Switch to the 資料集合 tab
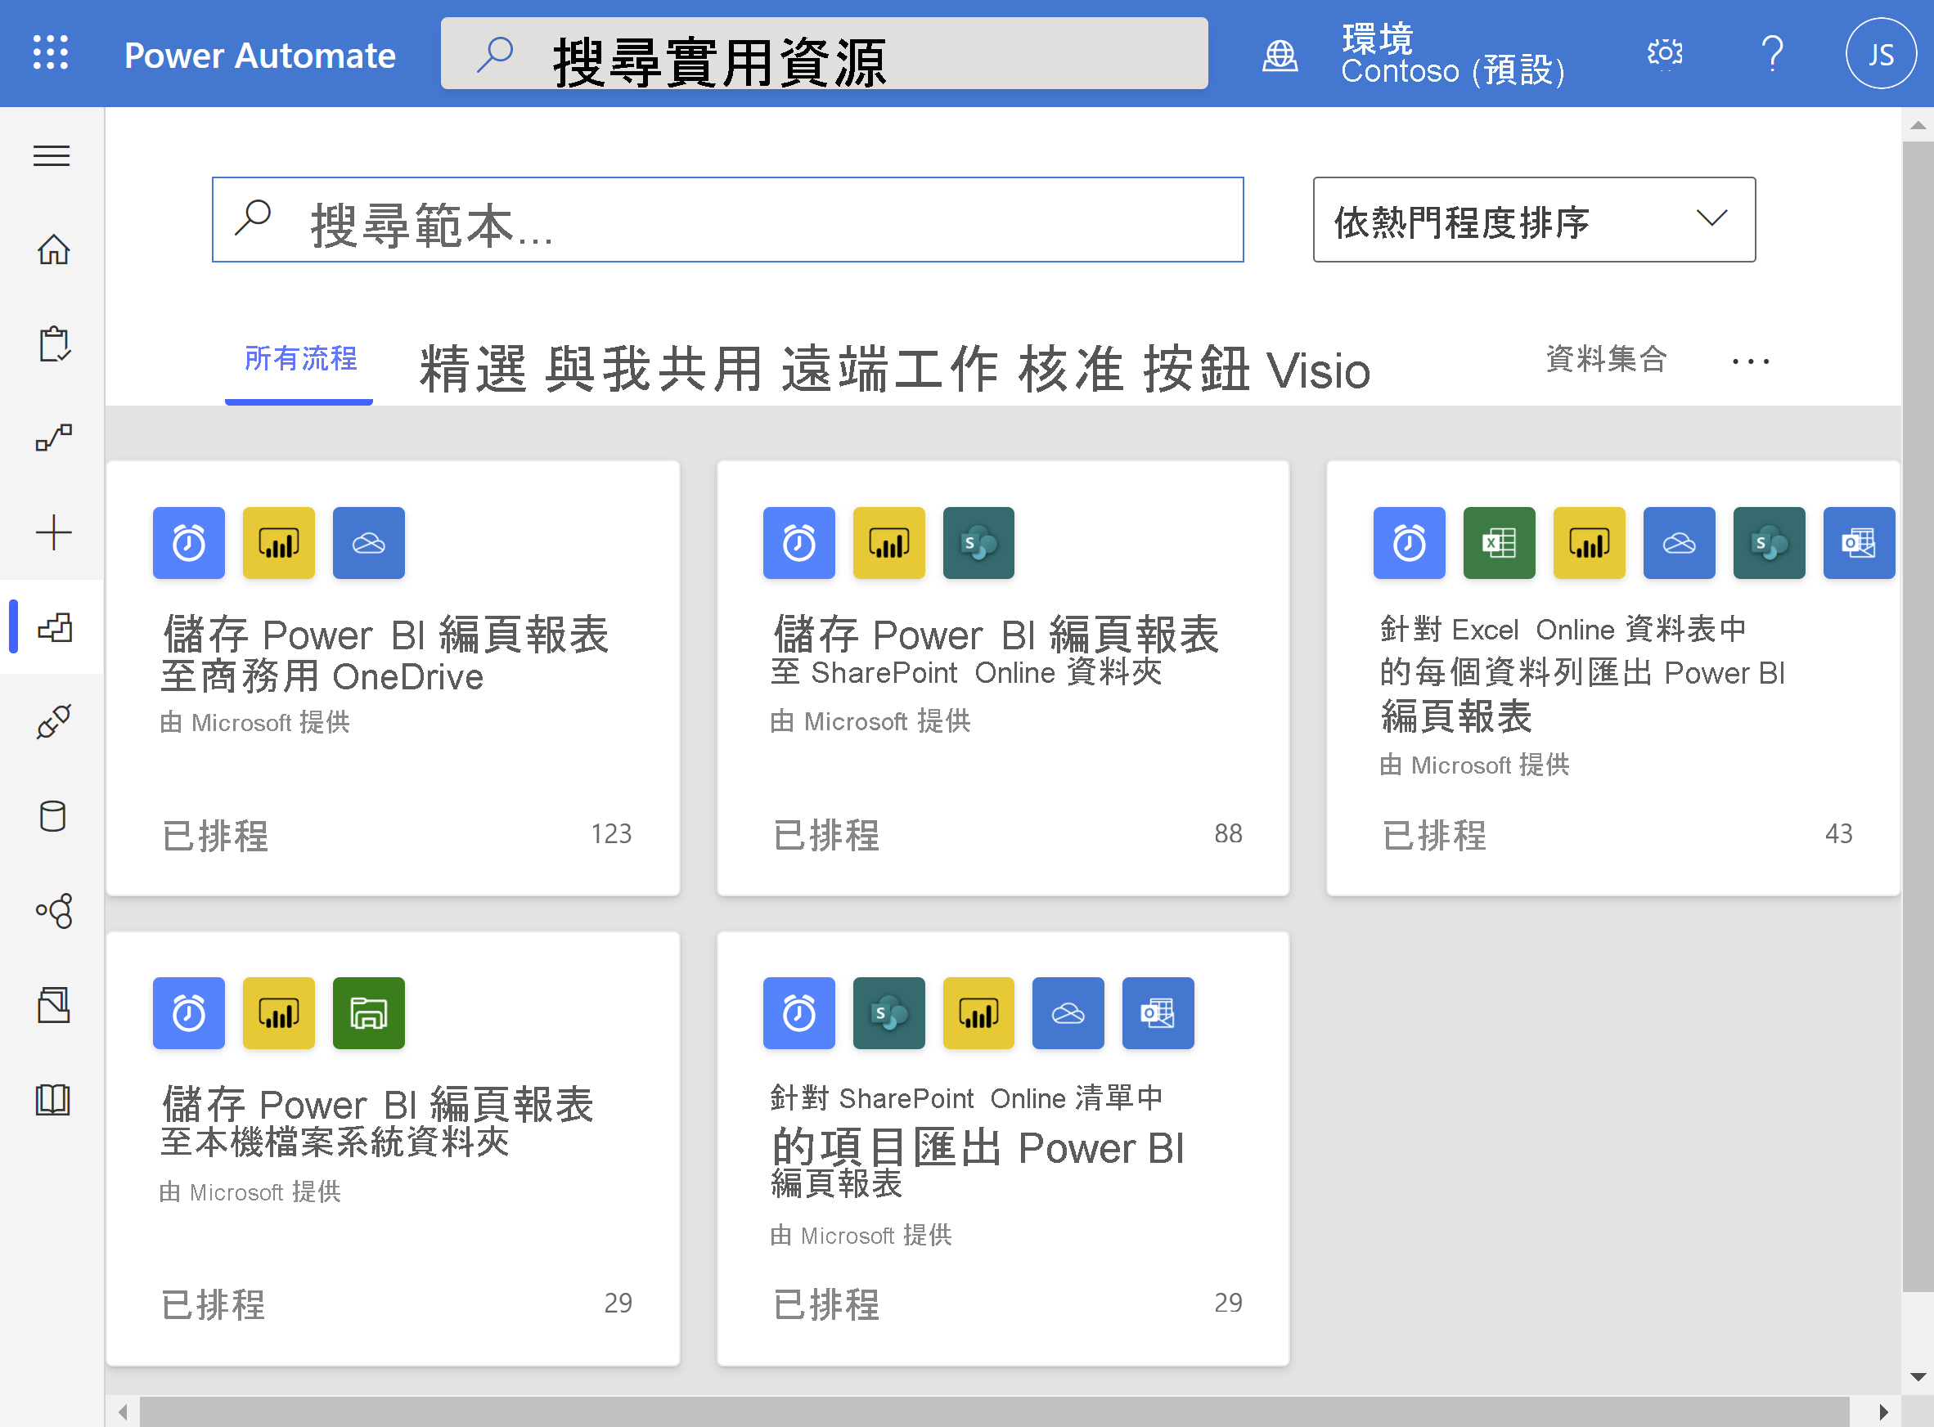The width and height of the screenshot is (1934, 1427). (x=1607, y=358)
